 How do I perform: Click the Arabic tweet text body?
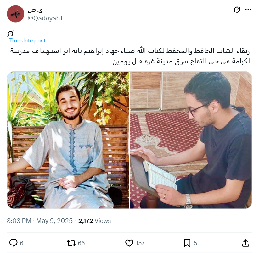click(131, 56)
